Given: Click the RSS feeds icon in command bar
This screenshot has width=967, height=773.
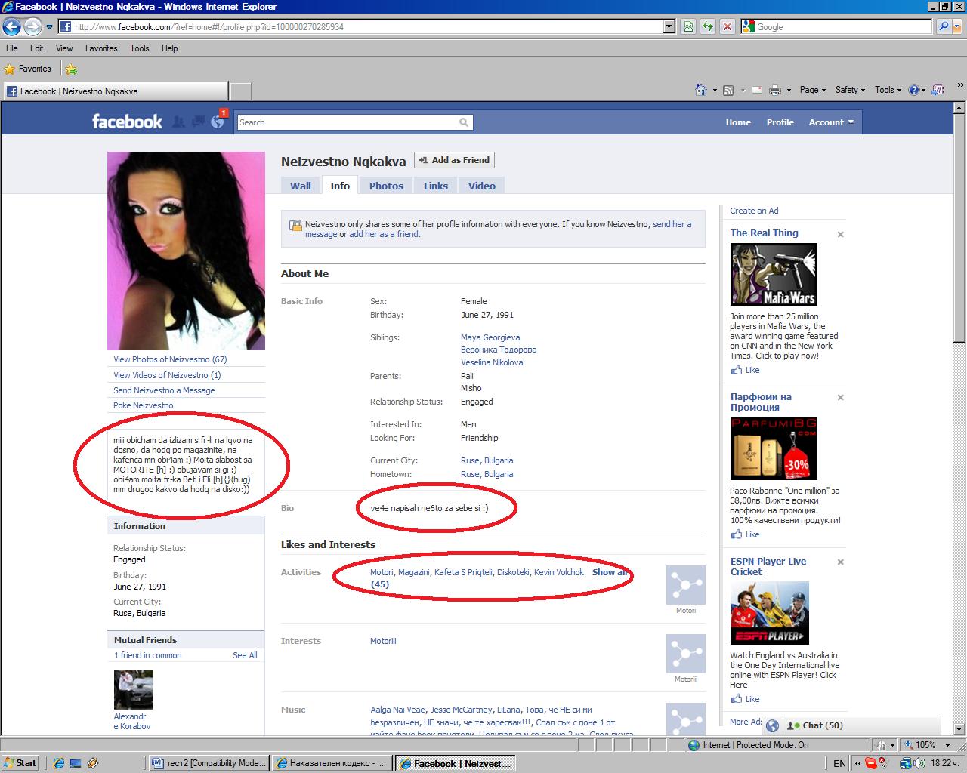Looking at the screenshot, I should pos(728,90).
